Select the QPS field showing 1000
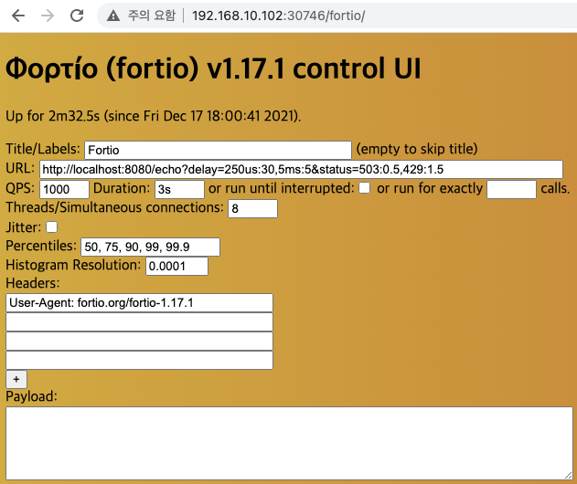The width and height of the screenshot is (577, 484). coord(64,189)
